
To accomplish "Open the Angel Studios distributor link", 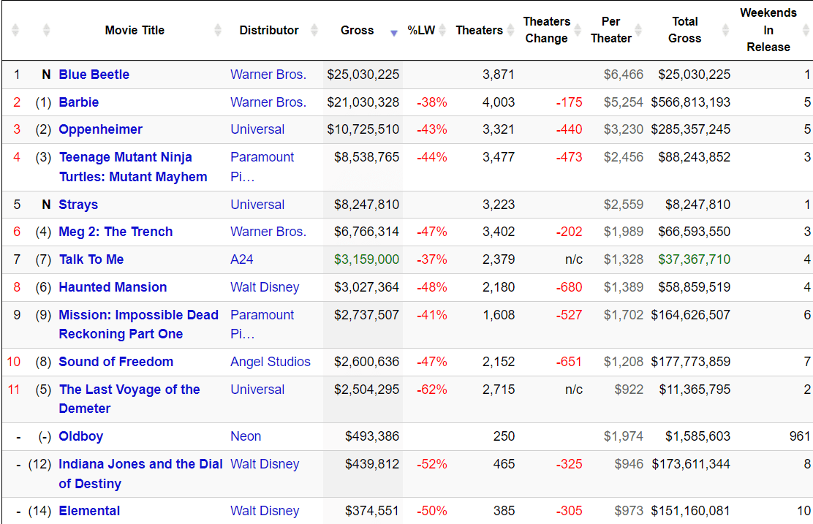I will [x=271, y=362].
